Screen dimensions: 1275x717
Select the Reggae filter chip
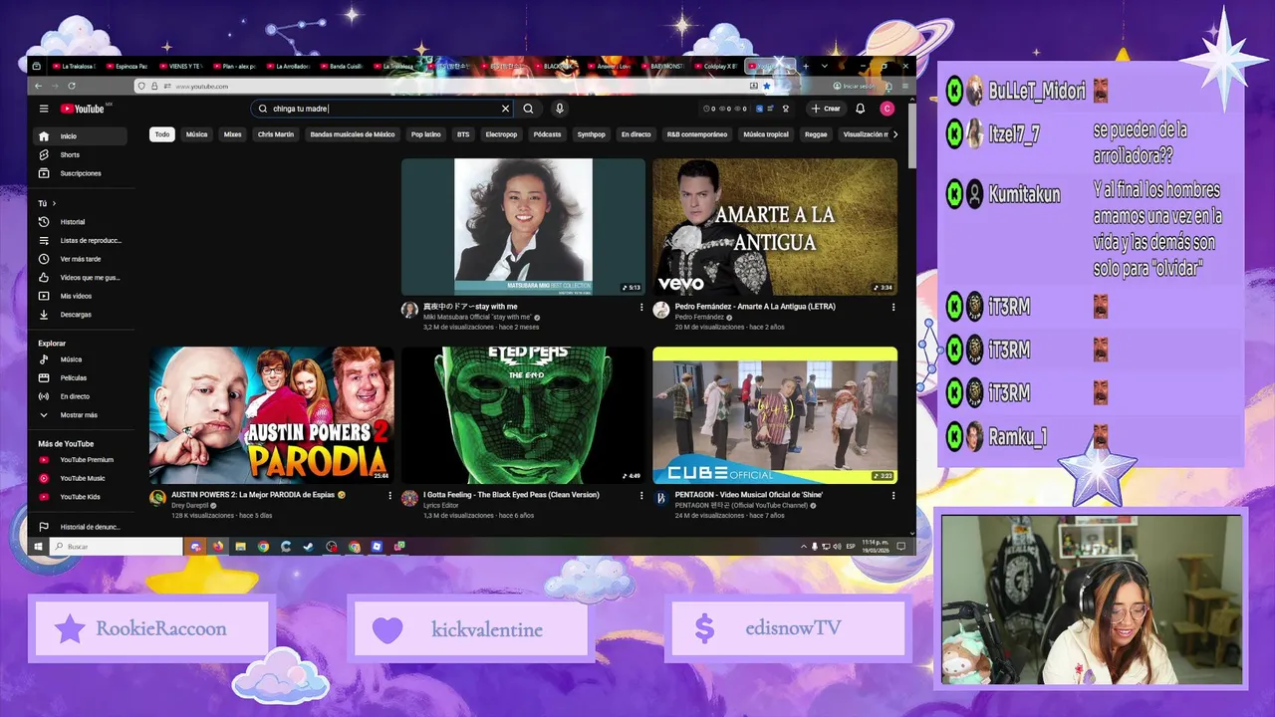pyautogui.click(x=816, y=134)
